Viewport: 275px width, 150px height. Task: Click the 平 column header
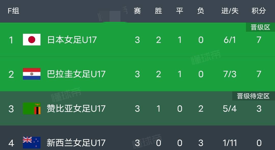click(x=180, y=11)
